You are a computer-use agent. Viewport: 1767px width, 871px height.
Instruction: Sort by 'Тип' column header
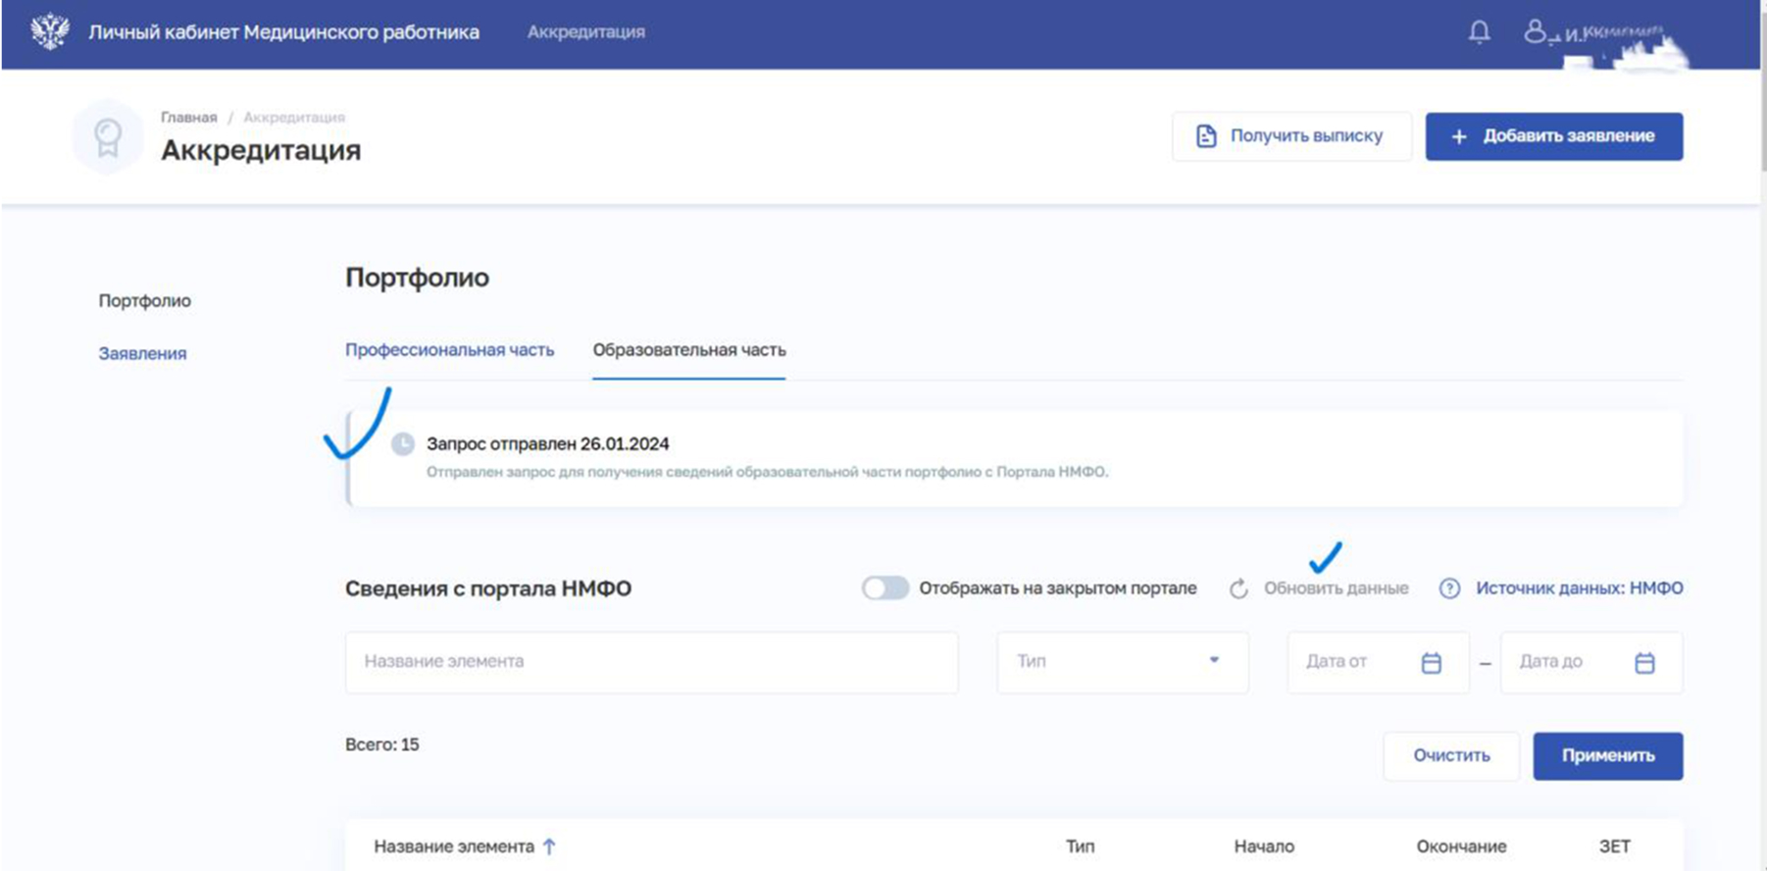coord(1080,846)
